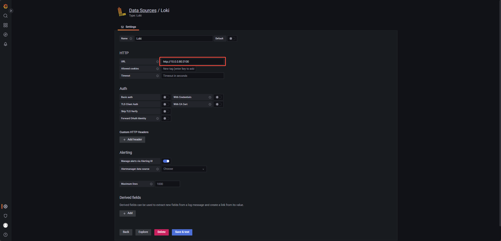Click the Help question mark icon
Viewport: 501px width, 241px height.
(6, 235)
